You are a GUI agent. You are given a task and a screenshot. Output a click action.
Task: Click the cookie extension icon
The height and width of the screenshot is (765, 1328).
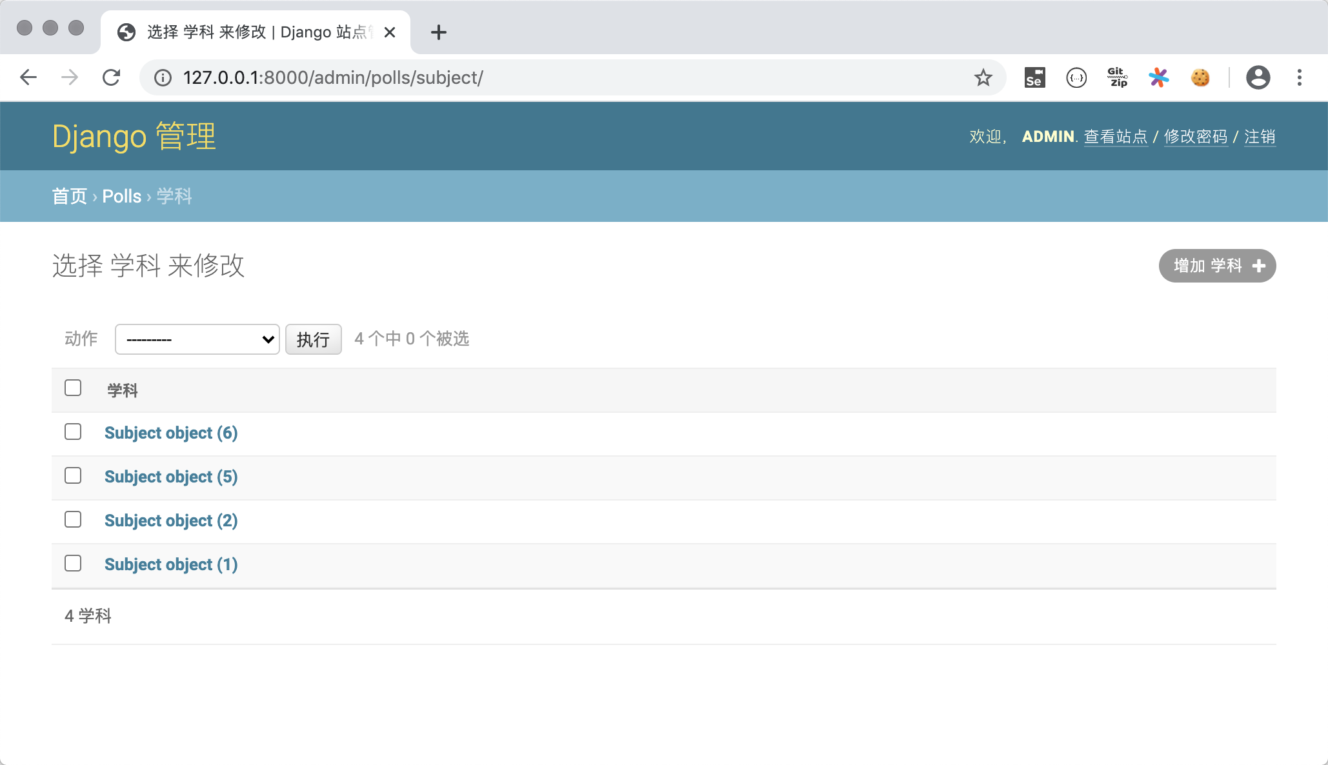(x=1200, y=78)
